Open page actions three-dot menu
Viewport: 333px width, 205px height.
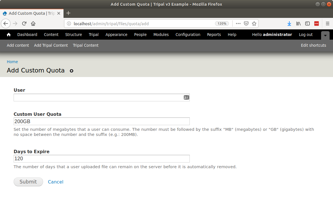point(238,24)
